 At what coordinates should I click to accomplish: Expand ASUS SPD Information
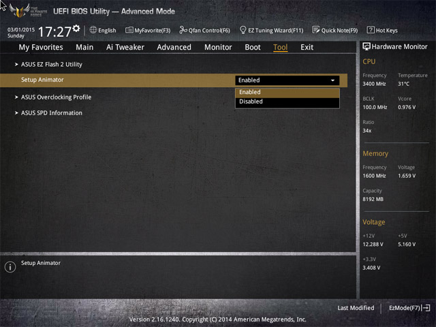click(x=52, y=113)
